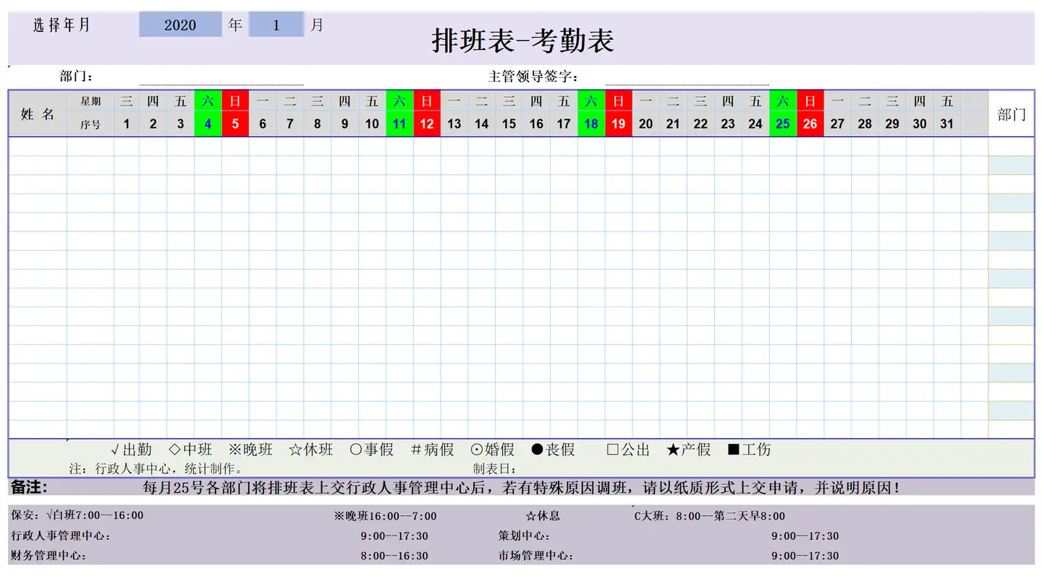
Task: Select day number 13 cell
Action: tap(454, 124)
